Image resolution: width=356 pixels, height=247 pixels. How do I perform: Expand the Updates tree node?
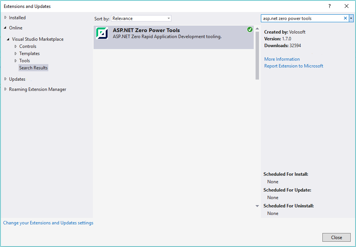5,79
